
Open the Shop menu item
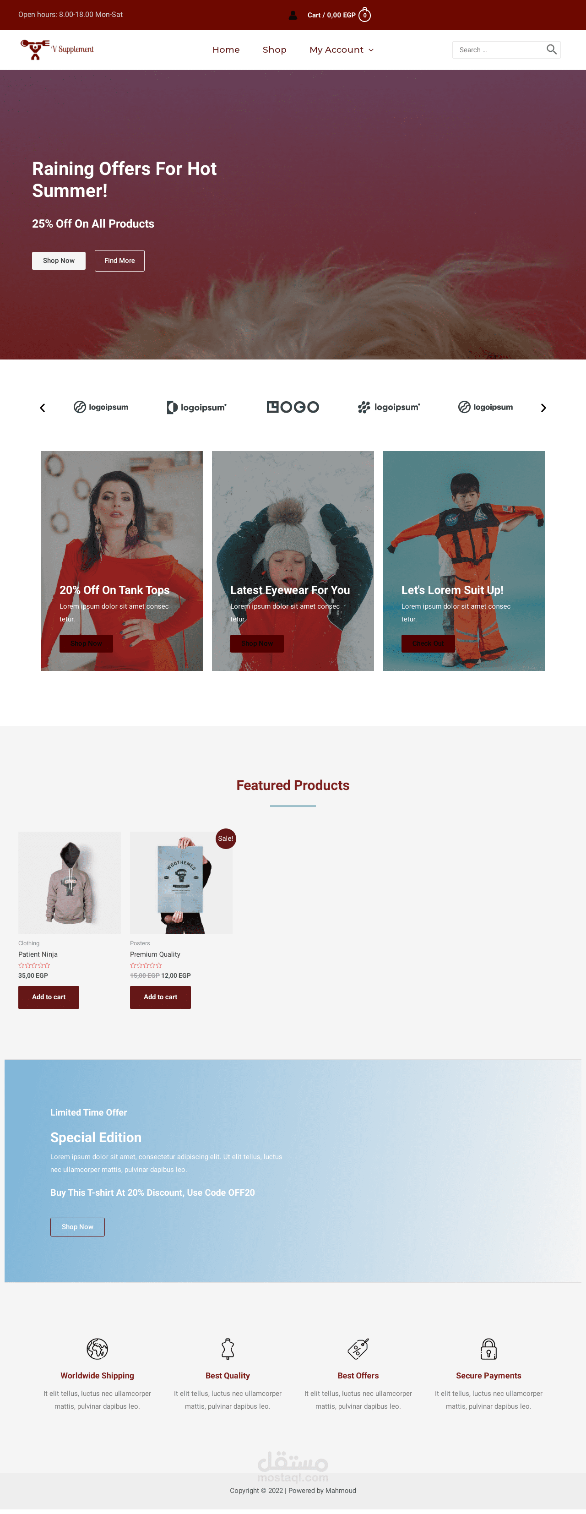[275, 50]
